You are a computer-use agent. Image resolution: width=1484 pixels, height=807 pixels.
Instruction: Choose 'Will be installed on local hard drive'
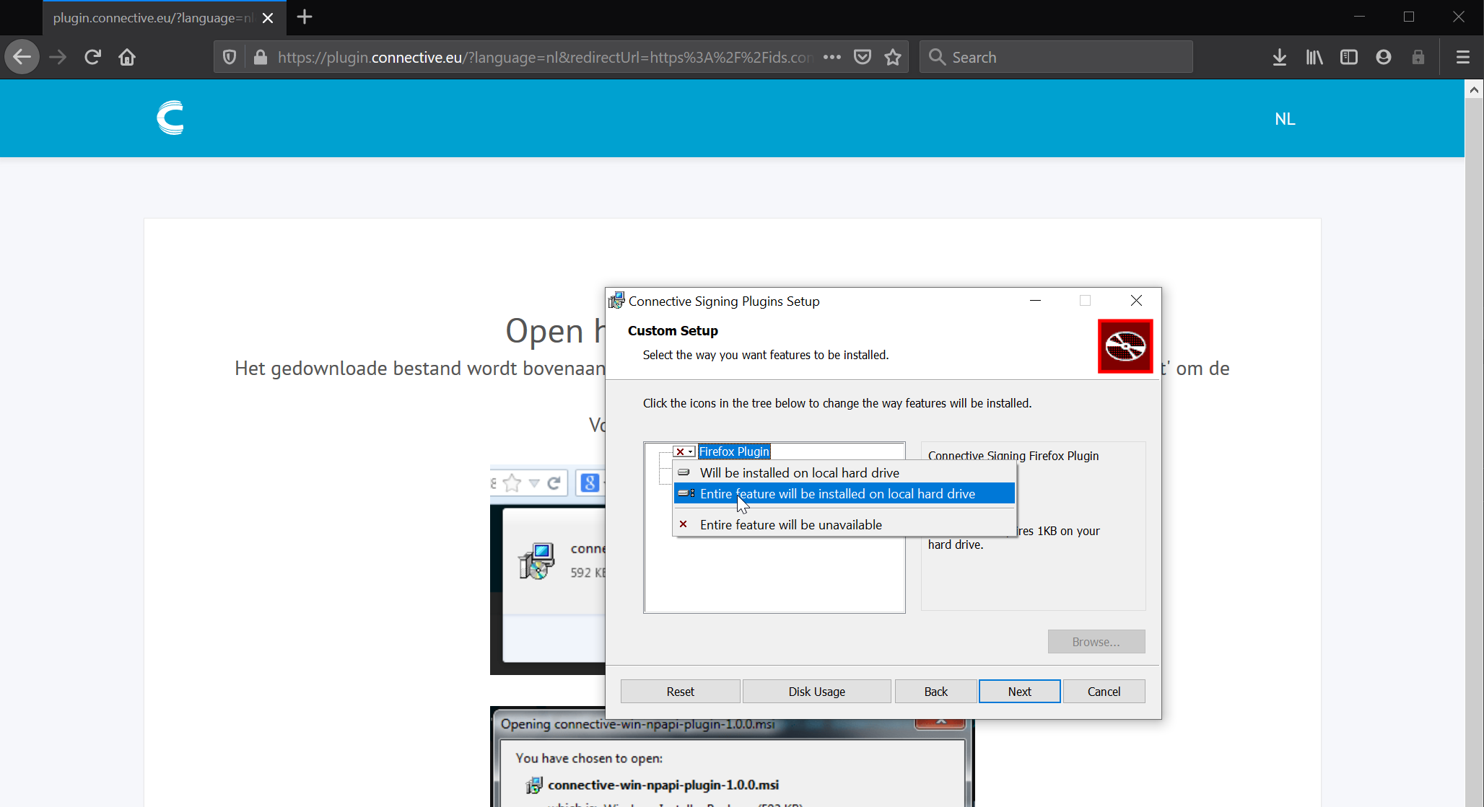coord(844,473)
